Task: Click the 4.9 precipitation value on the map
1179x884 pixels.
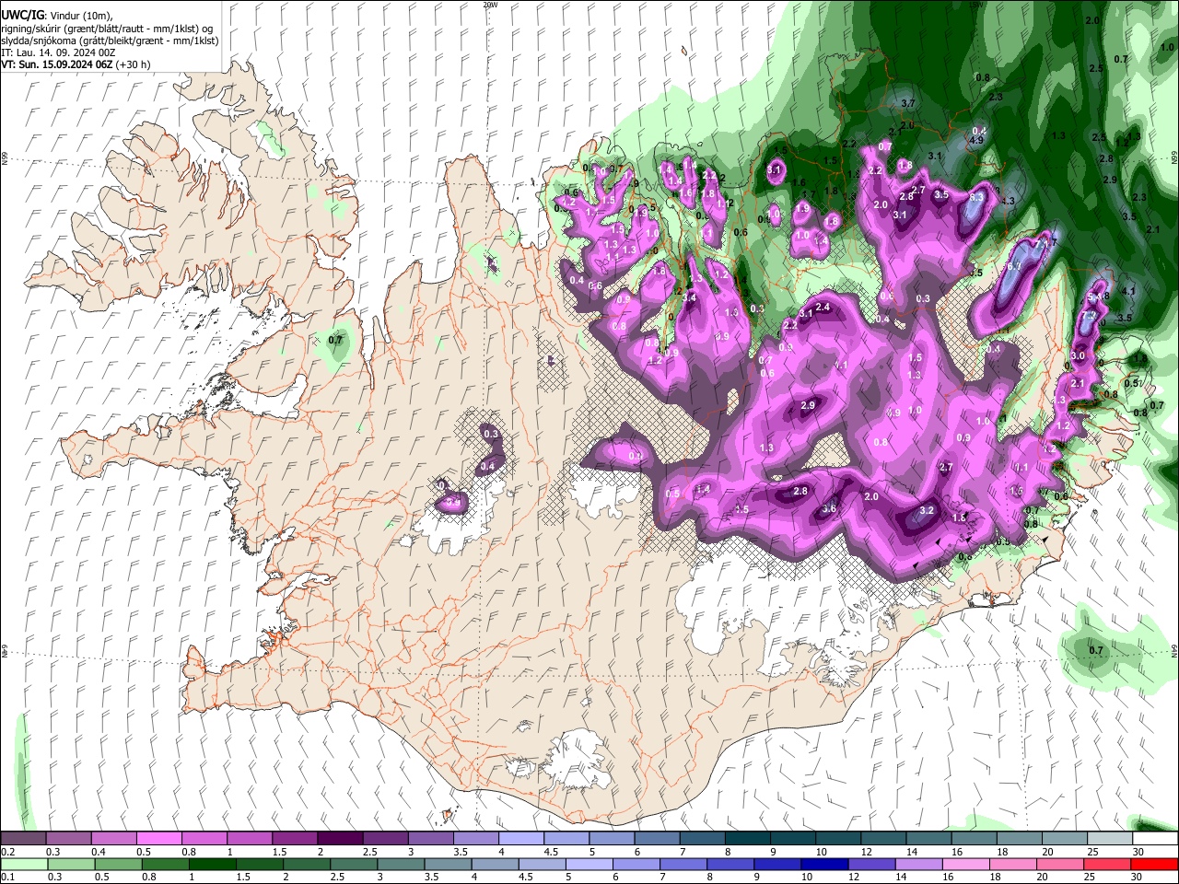Action: (x=977, y=140)
